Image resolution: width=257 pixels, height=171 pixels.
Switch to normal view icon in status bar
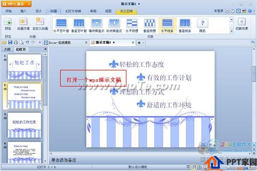click(x=194, y=167)
